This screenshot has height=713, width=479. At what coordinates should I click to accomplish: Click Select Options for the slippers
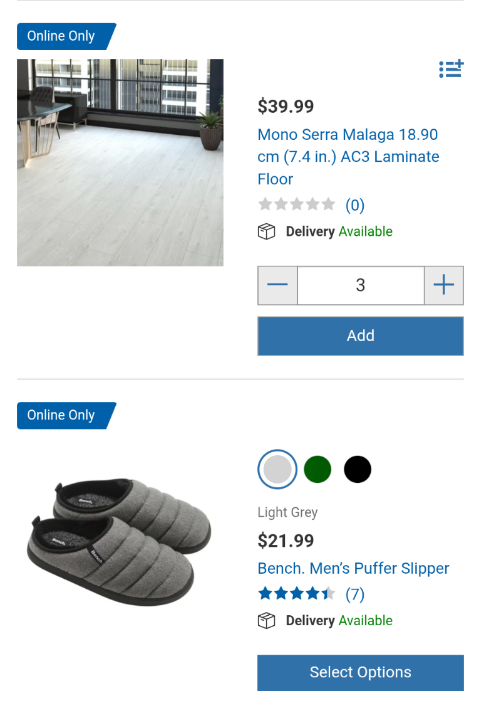coord(361,672)
